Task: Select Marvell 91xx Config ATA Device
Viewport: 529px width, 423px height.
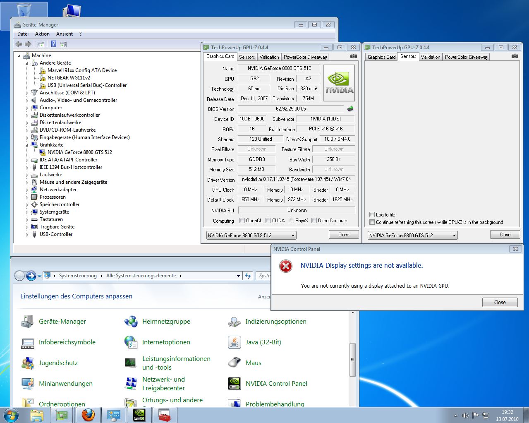Action: [82, 70]
